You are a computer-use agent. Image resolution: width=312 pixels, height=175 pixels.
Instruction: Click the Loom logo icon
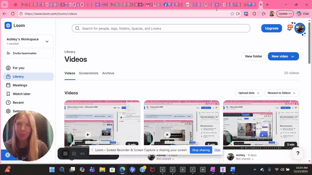[x=8, y=26]
